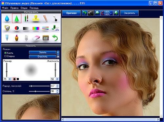Zoom in with the plus magnifier icon
The image size is (164, 122).
coord(116,13)
